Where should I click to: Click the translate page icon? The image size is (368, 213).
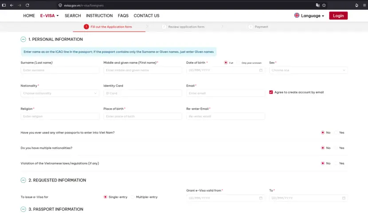point(317,5)
